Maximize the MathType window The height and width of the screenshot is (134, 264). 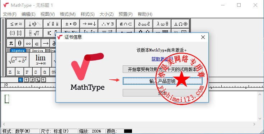pos(239,5)
